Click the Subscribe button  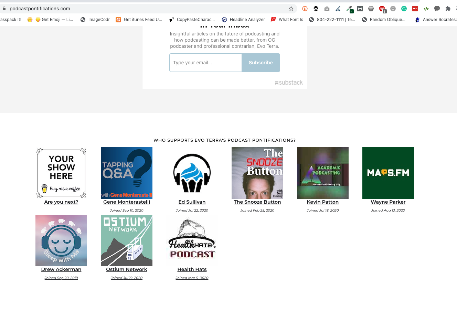pos(261,63)
